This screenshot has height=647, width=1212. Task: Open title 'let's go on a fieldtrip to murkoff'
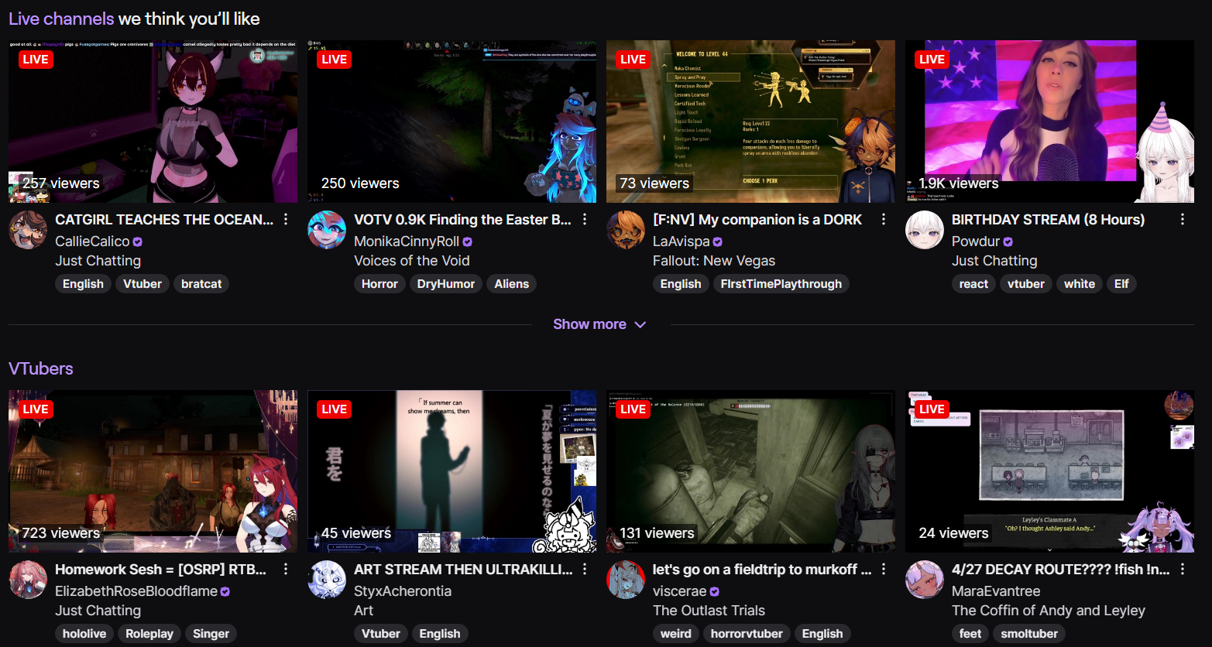pos(762,570)
